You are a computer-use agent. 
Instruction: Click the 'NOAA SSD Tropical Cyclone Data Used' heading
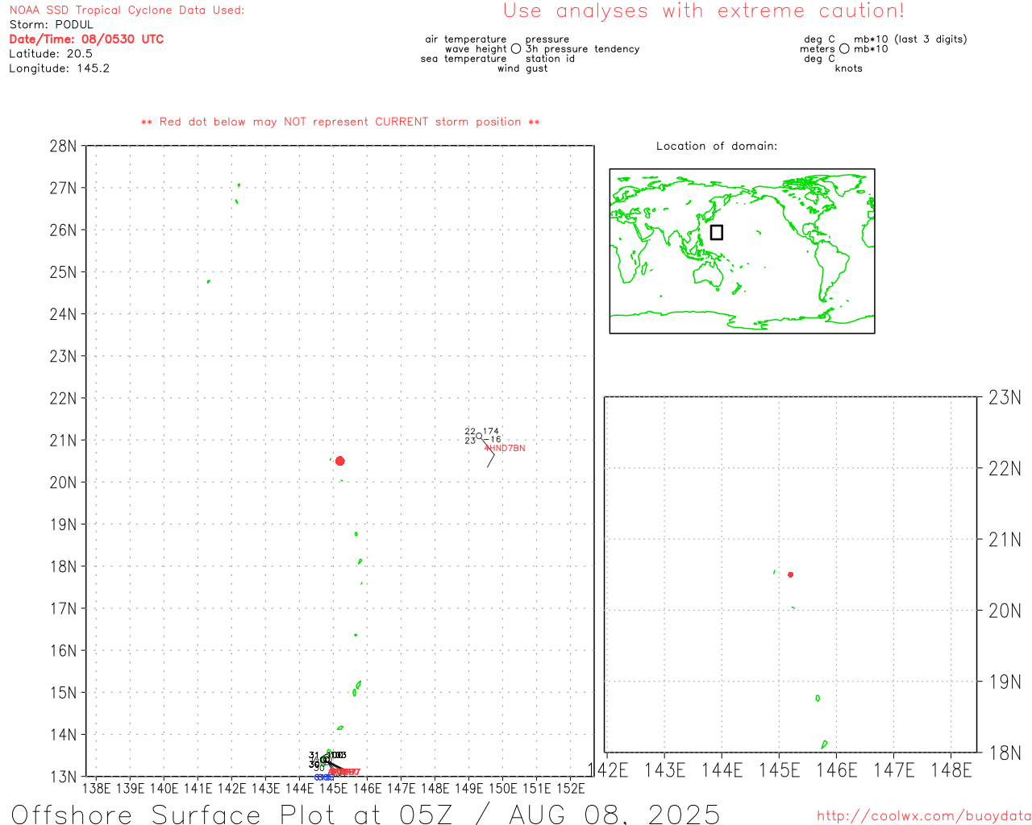(x=127, y=10)
